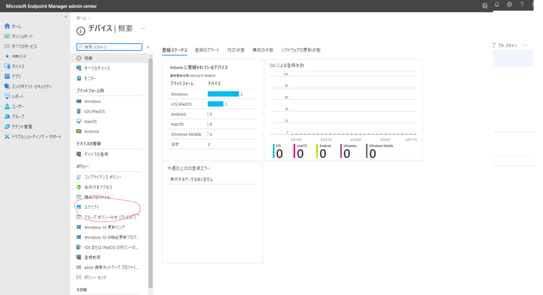Select the iOS/iPadOS platform icon
Image resolution: width=543 pixels, height=295 pixels.
pos(79,111)
